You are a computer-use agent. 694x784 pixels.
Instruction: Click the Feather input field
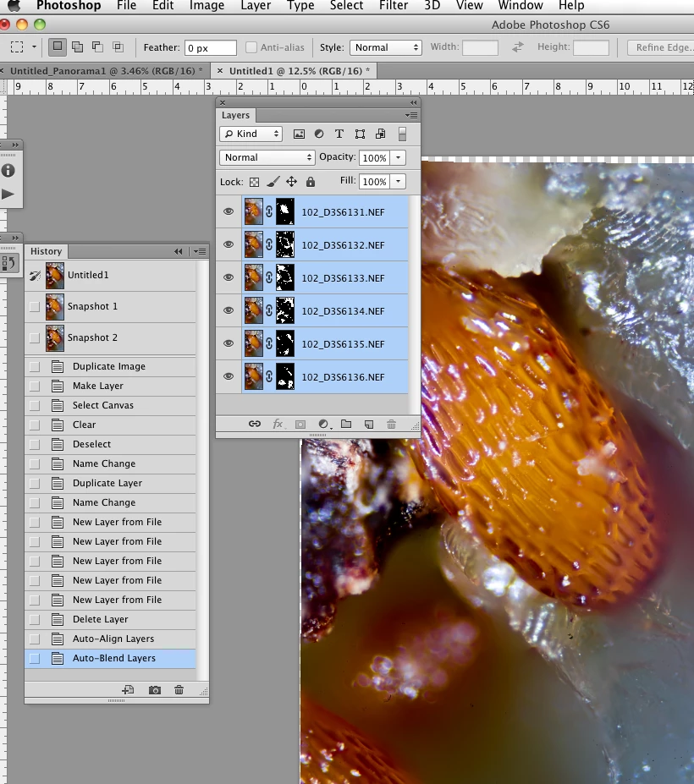(x=210, y=47)
